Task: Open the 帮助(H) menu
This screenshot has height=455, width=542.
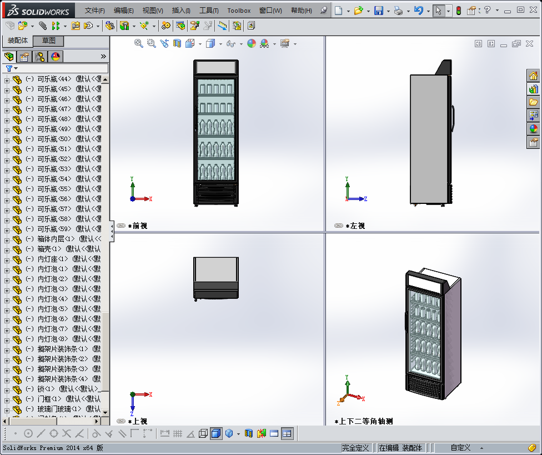Action: click(302, 11)
